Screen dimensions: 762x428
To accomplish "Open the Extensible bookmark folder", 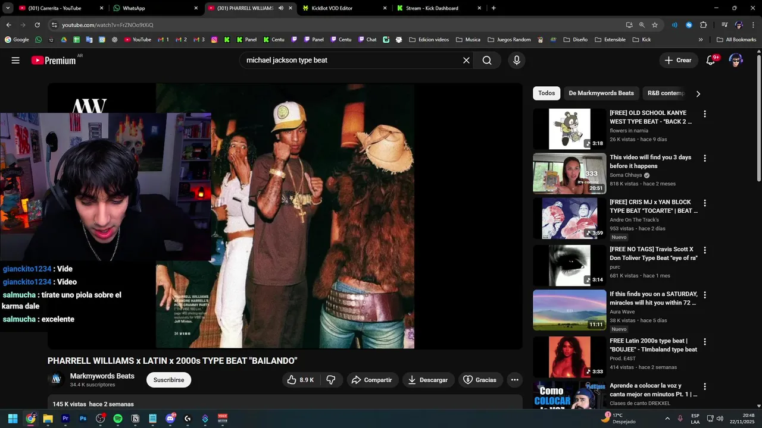I will [609, 40].
